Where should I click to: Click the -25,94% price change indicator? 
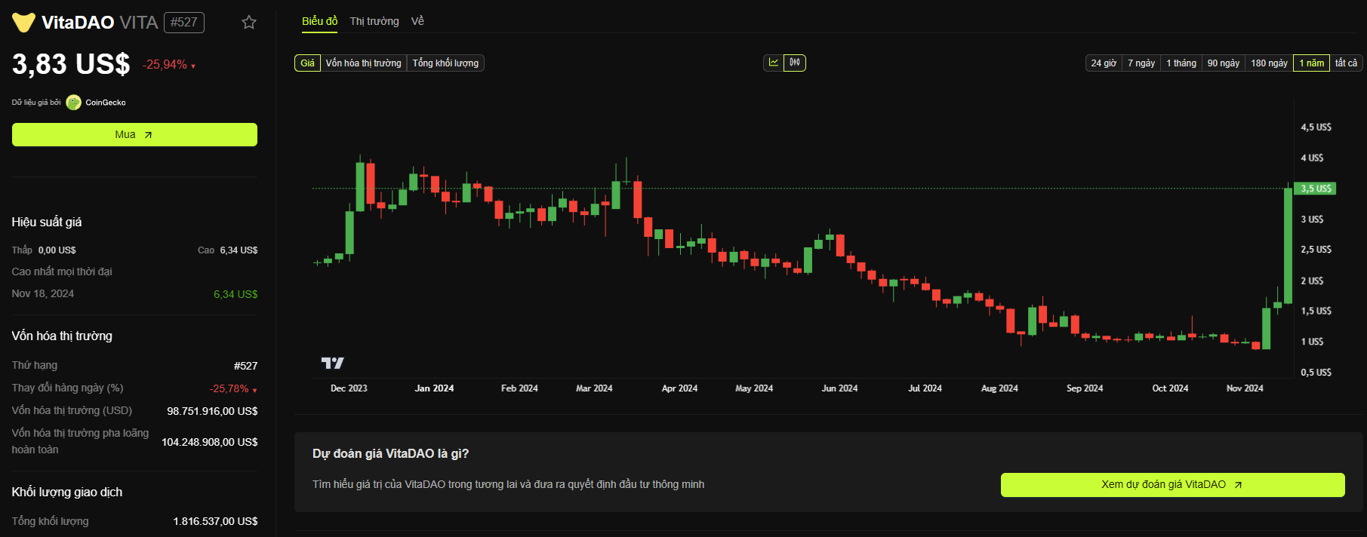(x=169, y=65)
